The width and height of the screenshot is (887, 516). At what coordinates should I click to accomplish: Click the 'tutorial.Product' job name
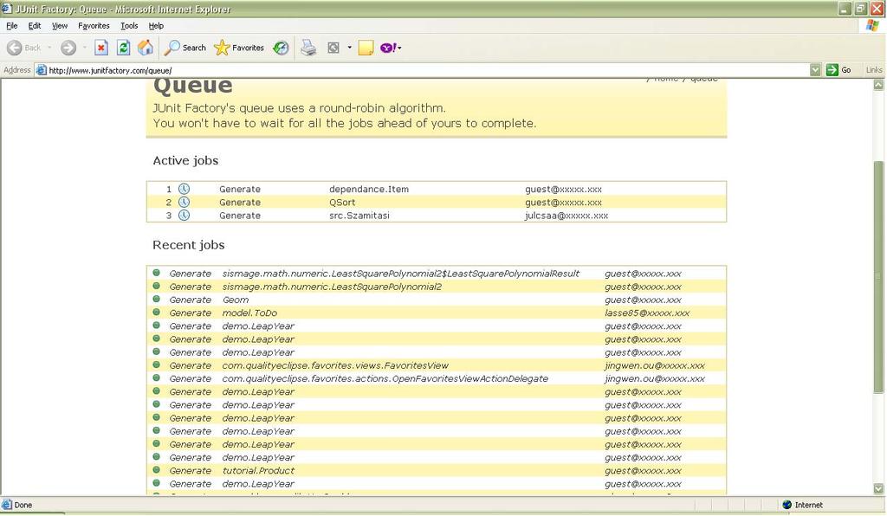pyautogui.click(x=258, y=471)
